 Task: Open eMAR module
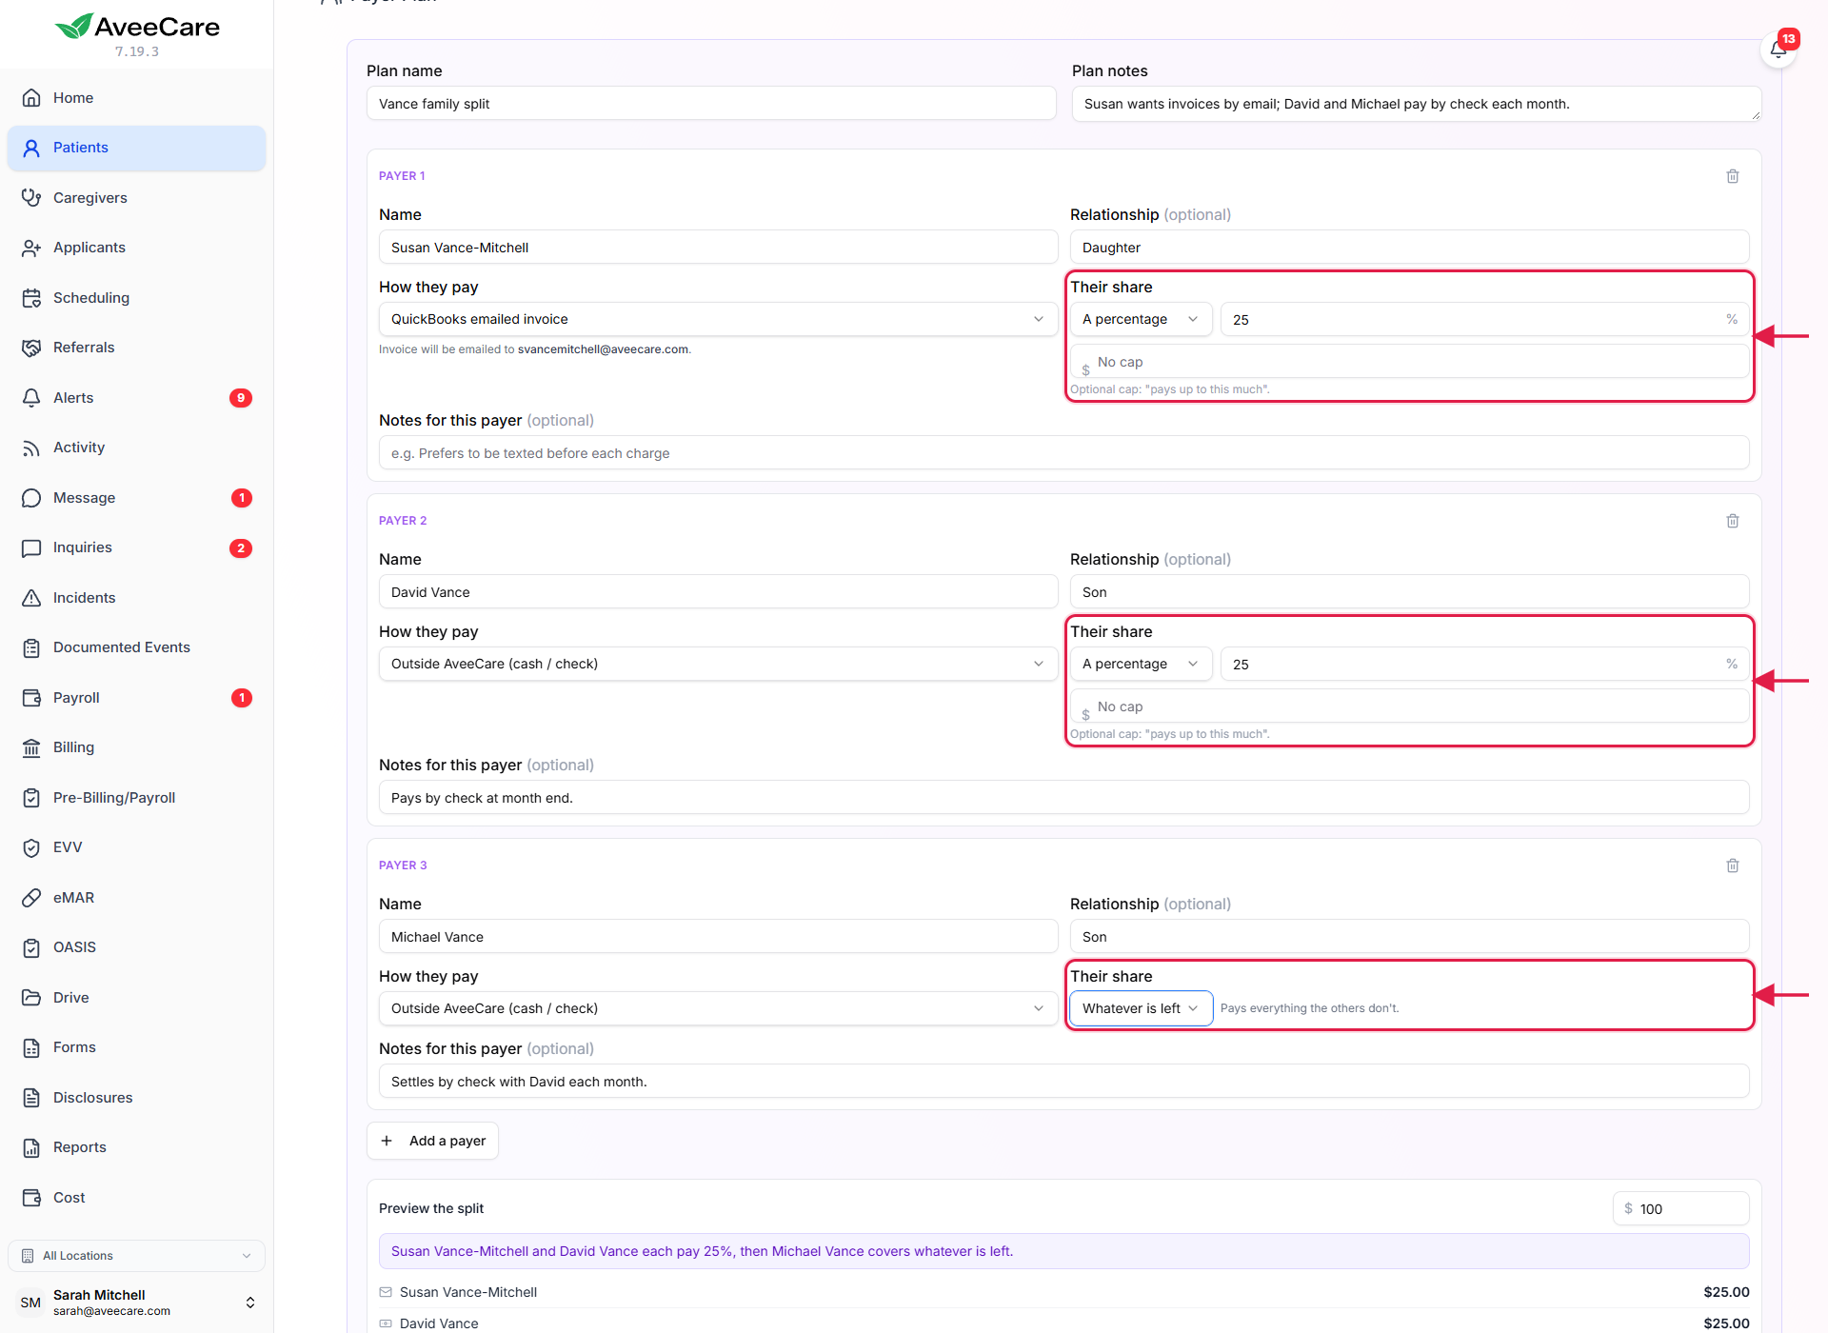click(x=136, y=898)
